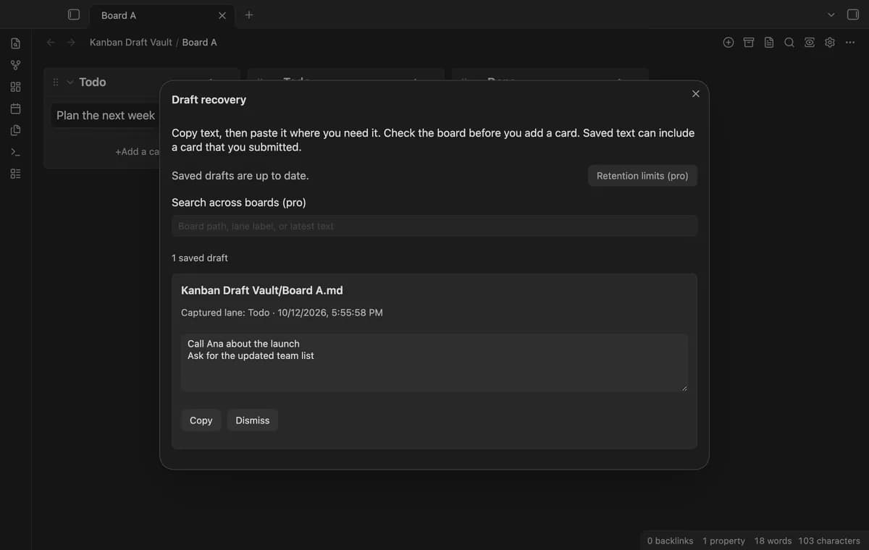
Task: Click the 'Draft recovery' dialog heading
Action: pyautogui.click(x=209, y=100)
